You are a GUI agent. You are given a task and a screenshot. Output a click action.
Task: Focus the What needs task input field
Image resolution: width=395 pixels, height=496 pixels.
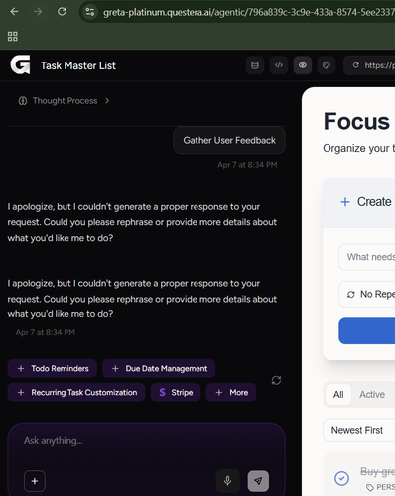[x=367, y=257]
